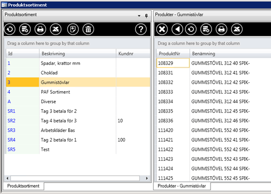Print the Produkter list
Viewport: 271px width, 194px height.
[222, 29]
